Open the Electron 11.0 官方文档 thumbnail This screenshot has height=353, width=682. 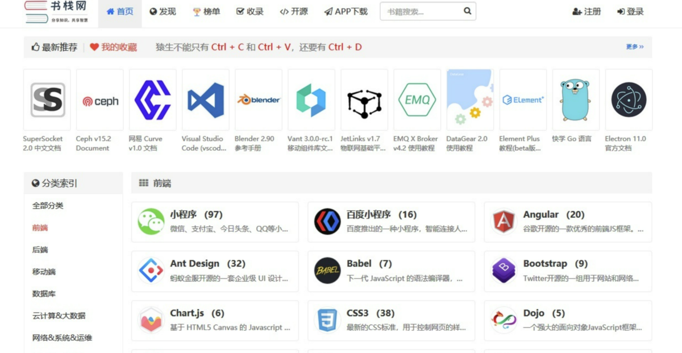click(629, 99)
